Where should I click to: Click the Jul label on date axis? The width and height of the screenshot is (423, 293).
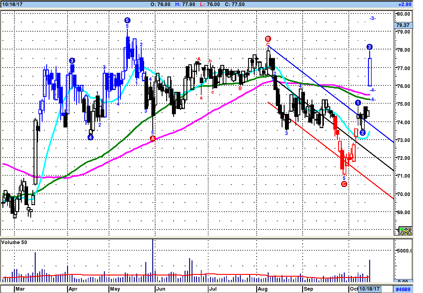click(213, 289)
